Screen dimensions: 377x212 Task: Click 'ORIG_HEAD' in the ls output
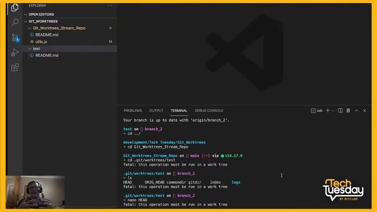[x=154, y=182]
